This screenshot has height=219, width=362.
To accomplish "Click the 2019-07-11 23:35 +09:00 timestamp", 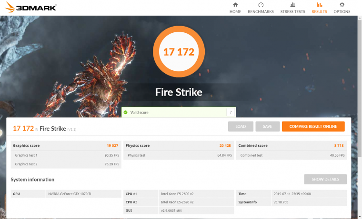I will [292, 194].
